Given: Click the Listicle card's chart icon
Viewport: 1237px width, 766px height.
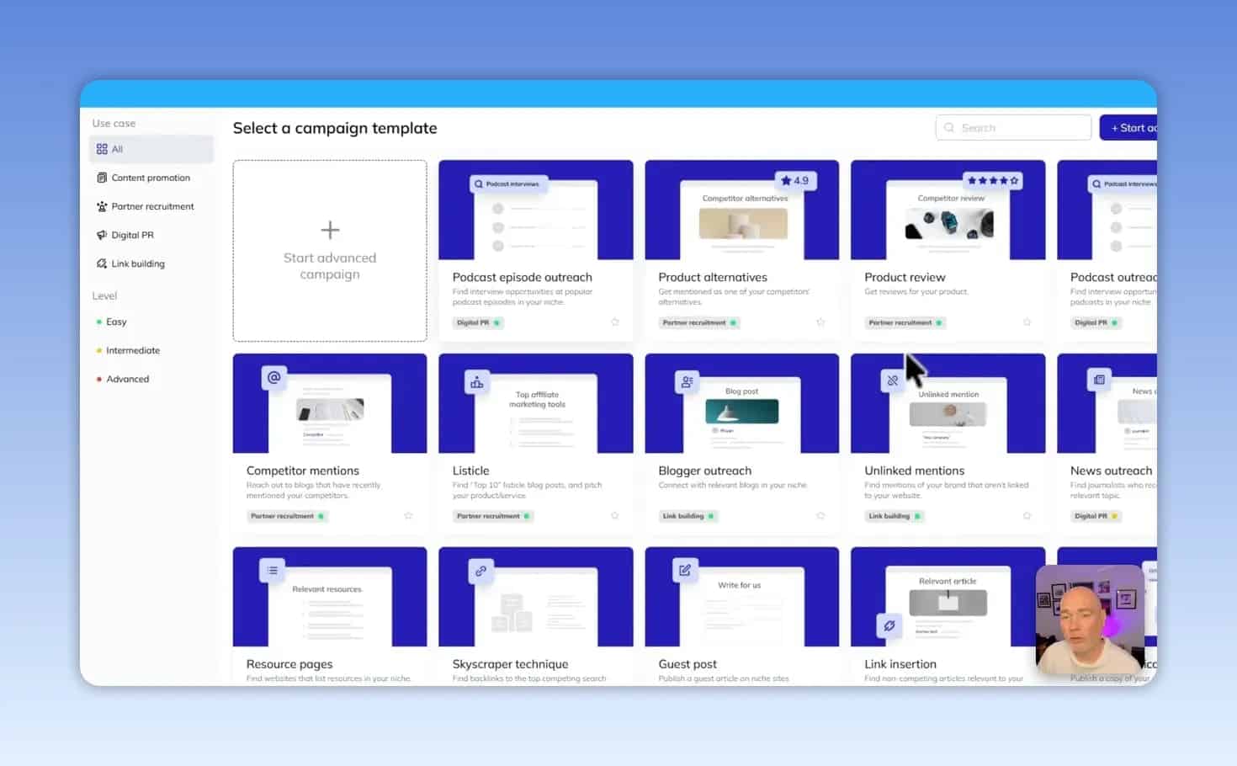Looking at the screenshot, I should pyautogui.click(x=477, y=383).
